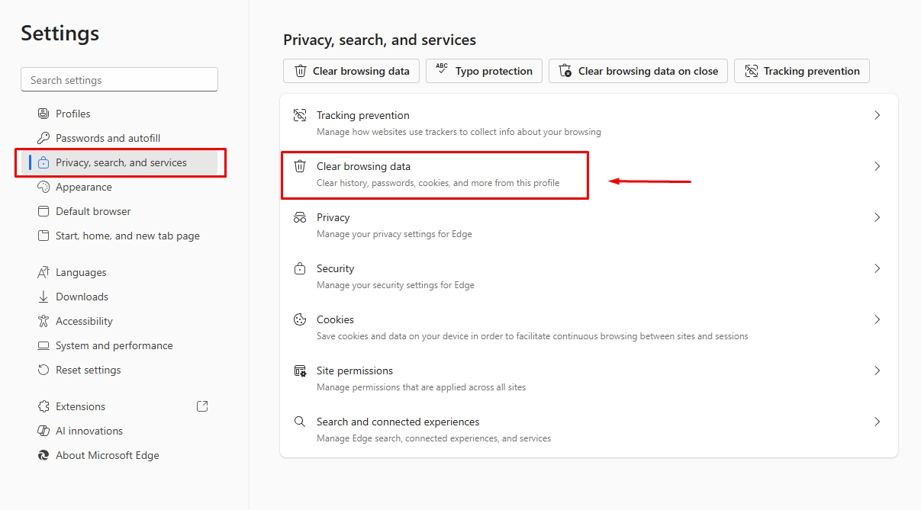This screenshot has height=510, width=921.
Task: Select the System and performance icon
Action: 42,345
